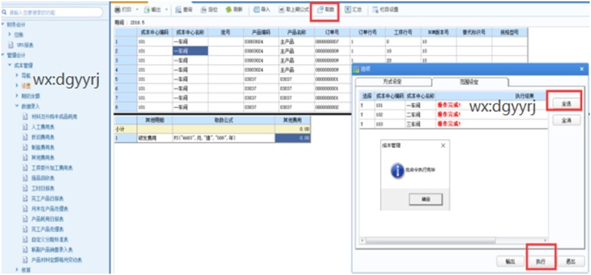Click the 取数 fetch-data toolbar icon

point(320,10)
